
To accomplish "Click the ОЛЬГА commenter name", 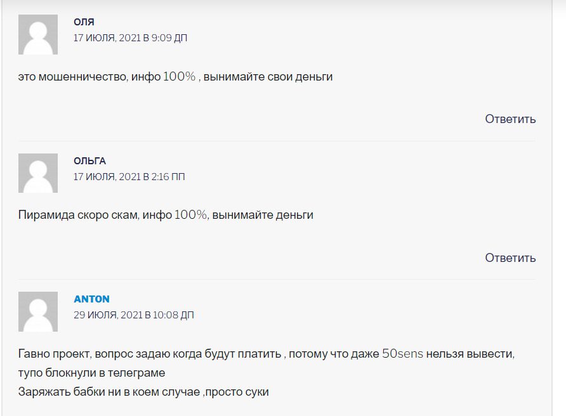I will pyautogui.click(x=89, y=160).
